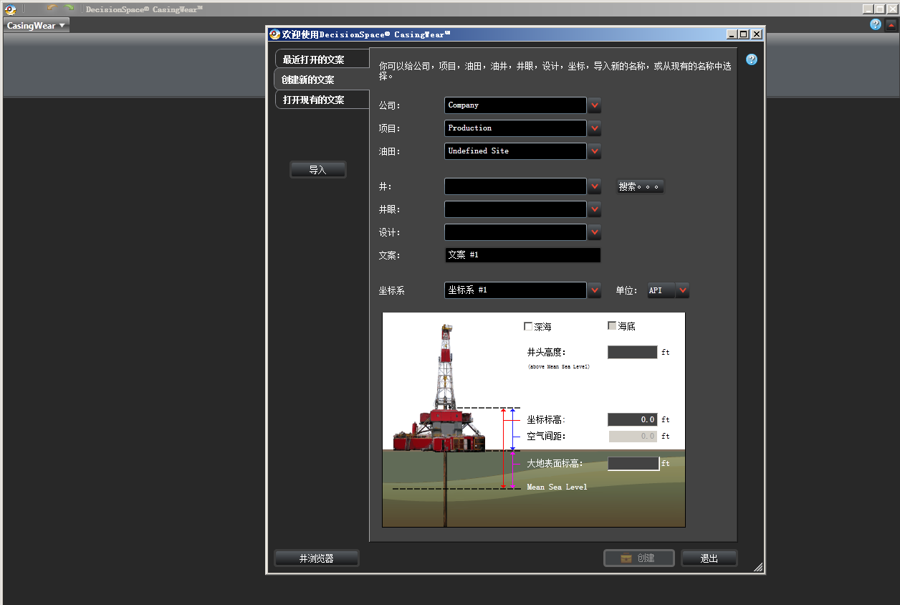
Task: Click the 文案 #1 name field
Action: [522, 255]
